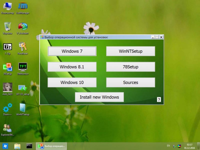Choose Windows 10 for installation
Image resolution: width=200 pixels, height=150 pixels.
(72, 82)
